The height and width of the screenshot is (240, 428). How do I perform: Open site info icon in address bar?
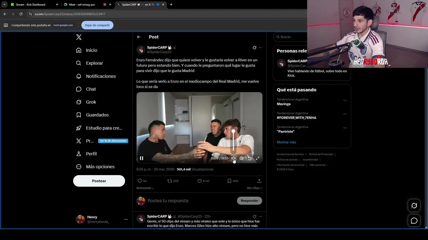click(30, 14)
